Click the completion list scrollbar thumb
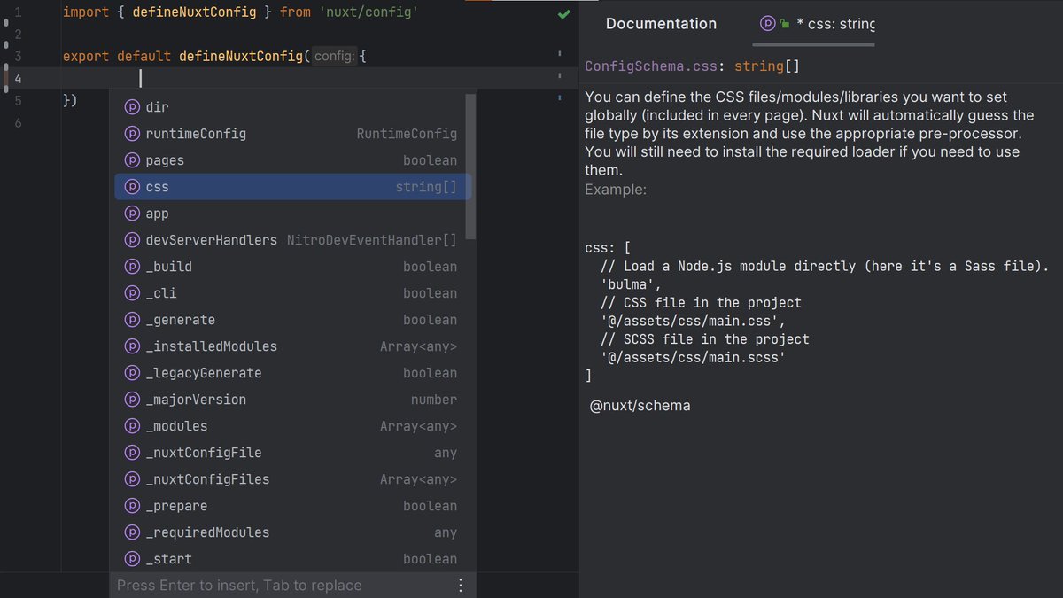Image resolution: width=1063 pixels, height=598 pixels. click(470, 167)
